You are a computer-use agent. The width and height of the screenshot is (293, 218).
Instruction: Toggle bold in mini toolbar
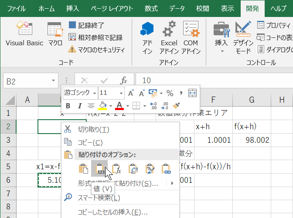[x=68, y=106]
